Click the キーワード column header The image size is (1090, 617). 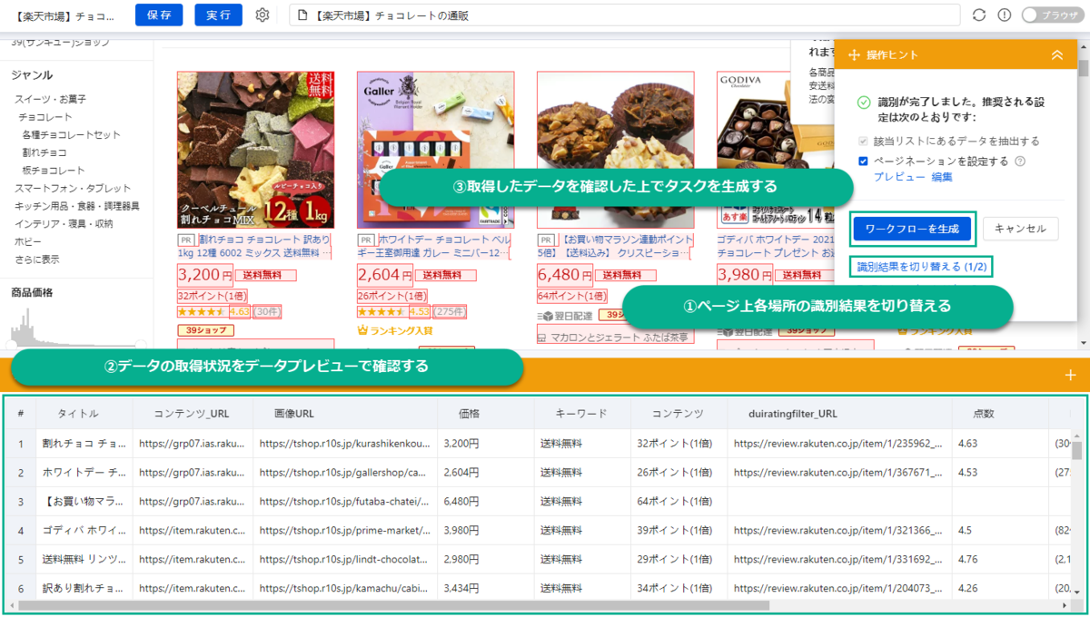pos(580,414)
